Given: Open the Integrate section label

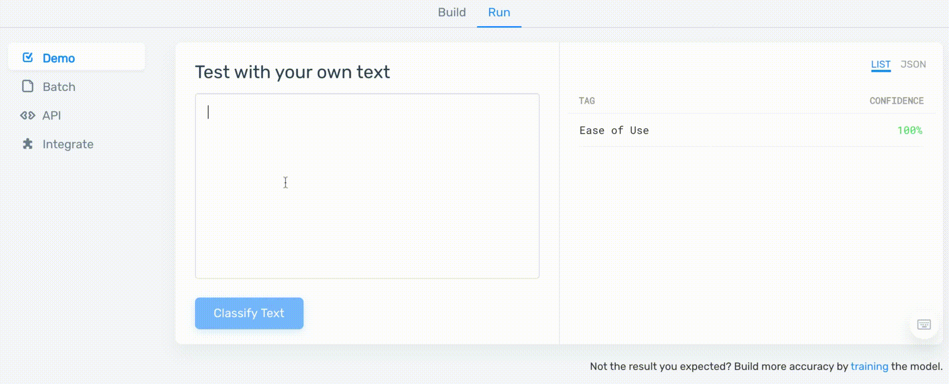Looking at the screenshot, I should click(x=68, y=144).
